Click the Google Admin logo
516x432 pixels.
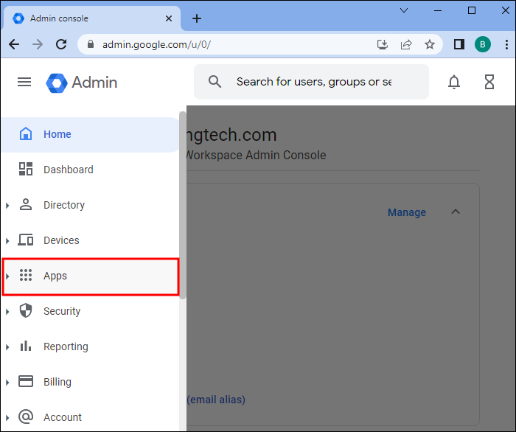point(82,82)
